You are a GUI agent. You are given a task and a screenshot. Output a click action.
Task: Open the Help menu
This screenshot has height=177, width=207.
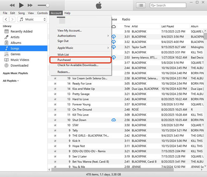point(67,13)
